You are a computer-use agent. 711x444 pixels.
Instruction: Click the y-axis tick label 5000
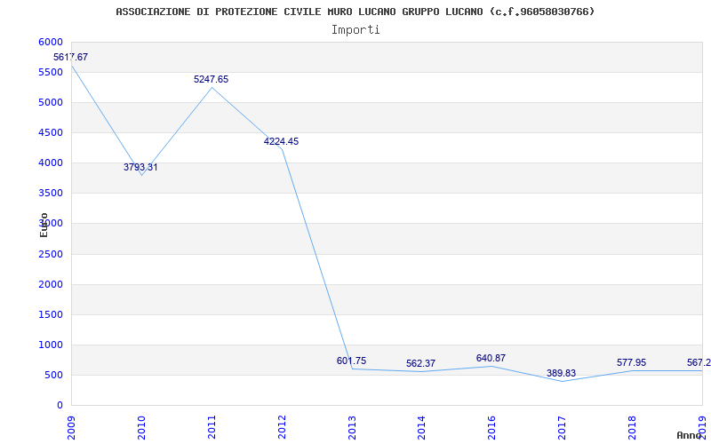[x=51, y=102]
